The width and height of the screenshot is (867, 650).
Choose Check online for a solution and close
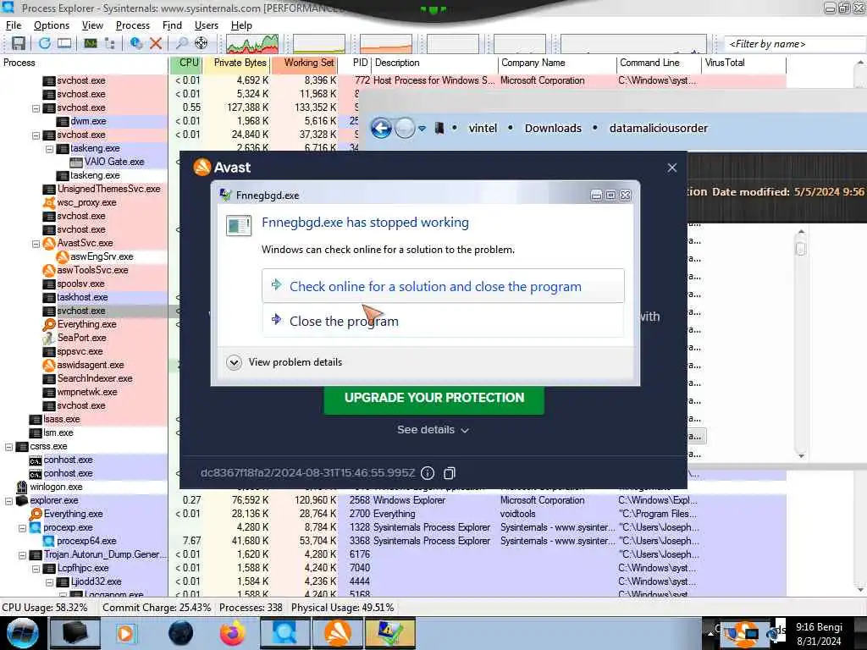point(443,286)
